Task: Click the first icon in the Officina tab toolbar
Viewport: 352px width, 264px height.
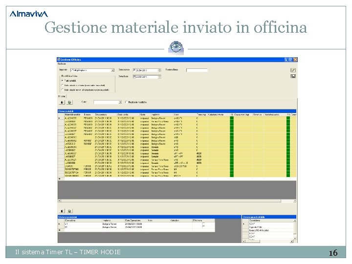Action: pos(62,102)
